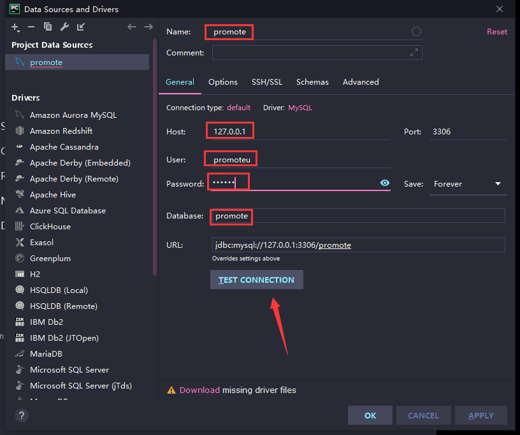This screenshot has height=435, width=520.
Task: Select the Exasol driver icon
Action: (x=20, y=243)
